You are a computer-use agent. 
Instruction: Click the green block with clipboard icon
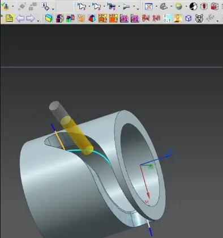70,19
